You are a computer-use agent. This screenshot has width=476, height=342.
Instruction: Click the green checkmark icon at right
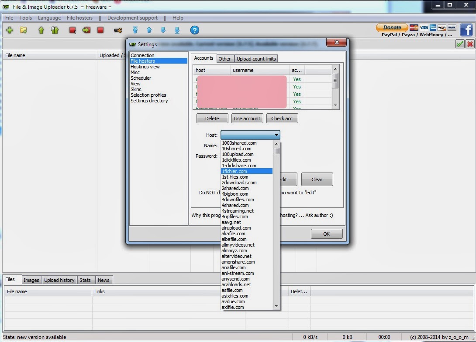460,44
